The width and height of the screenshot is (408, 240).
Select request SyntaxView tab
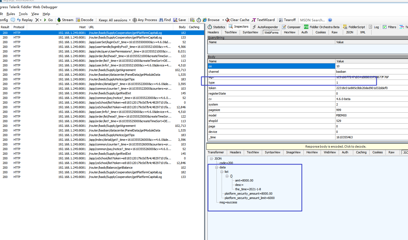[250, 32]
